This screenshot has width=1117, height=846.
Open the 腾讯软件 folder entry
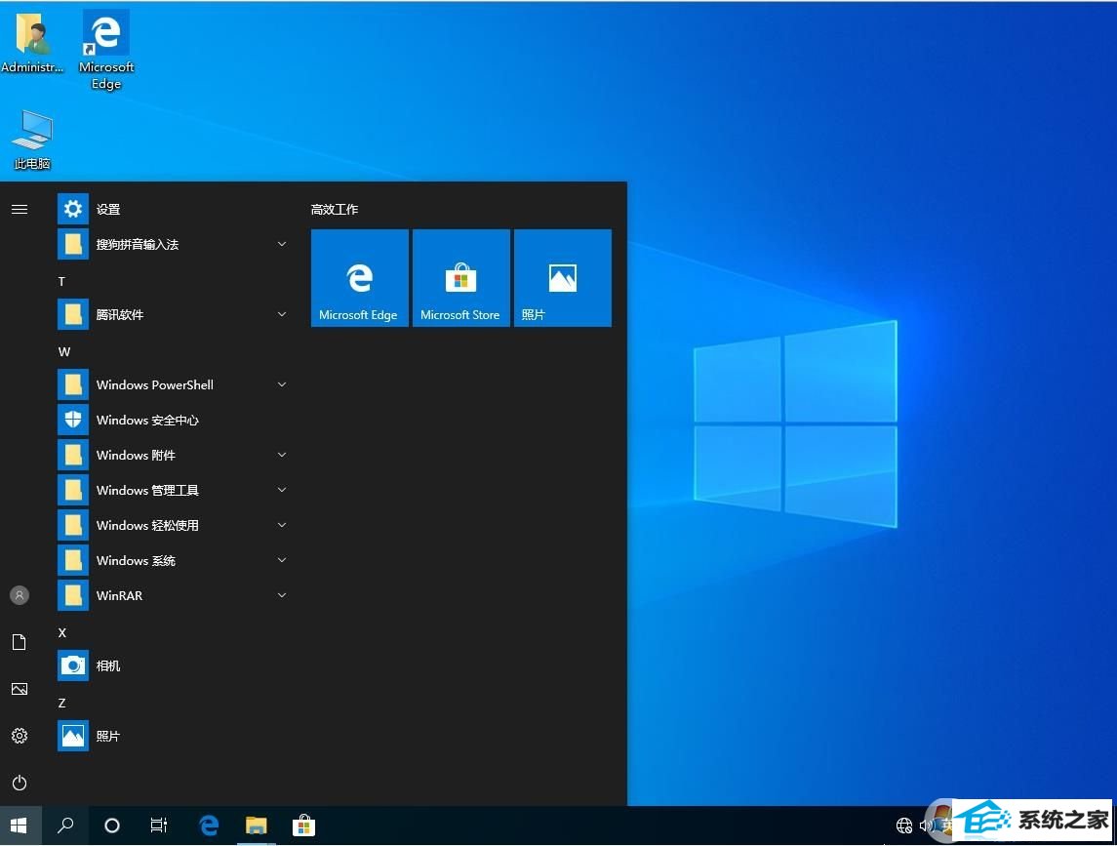tap(175, 314)
